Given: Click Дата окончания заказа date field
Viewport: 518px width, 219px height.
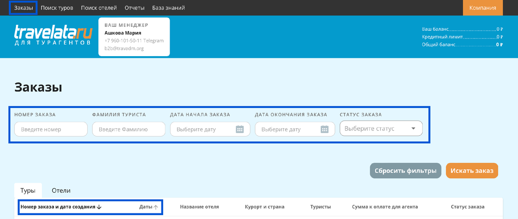Looking at the screenshot, I should pos(295,129).
